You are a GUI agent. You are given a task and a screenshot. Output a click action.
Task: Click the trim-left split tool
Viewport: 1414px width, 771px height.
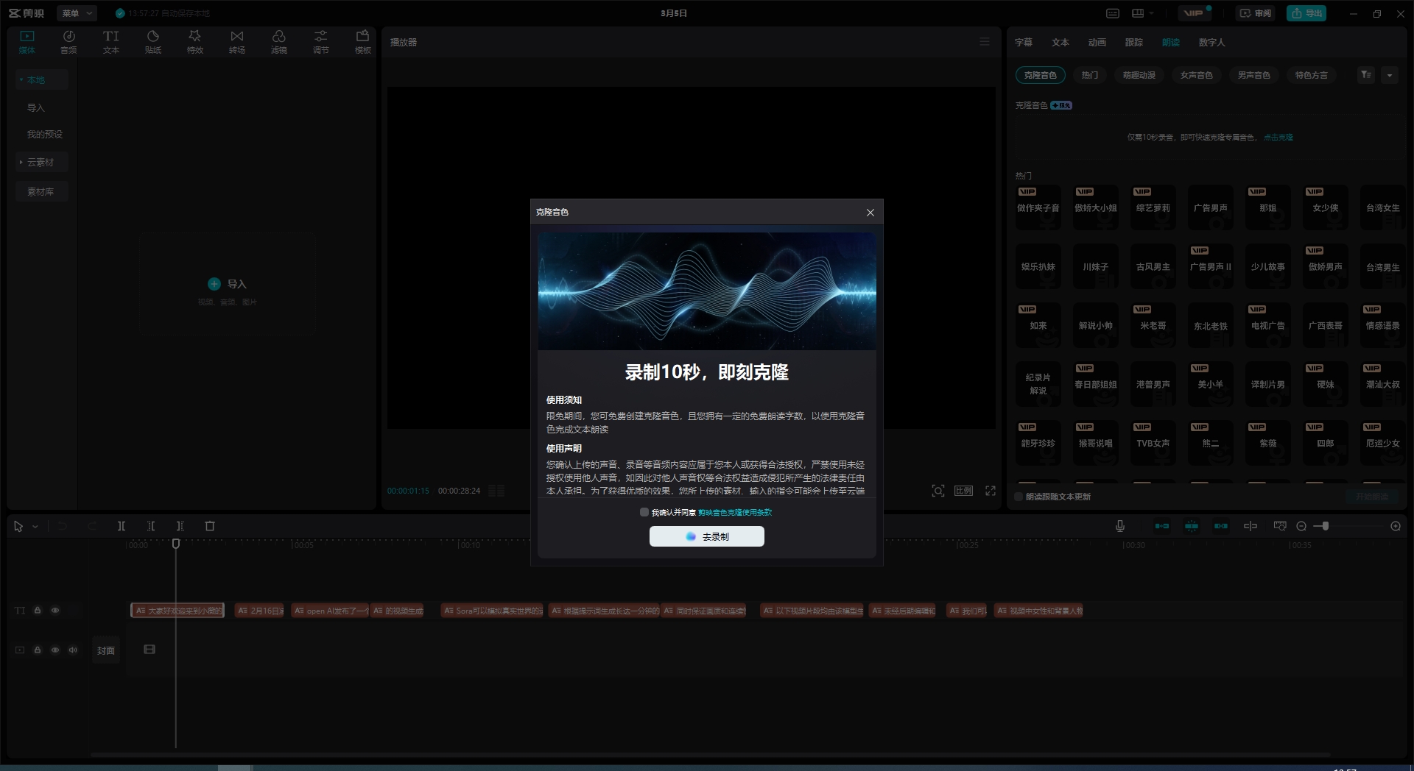tap(151, 526)
